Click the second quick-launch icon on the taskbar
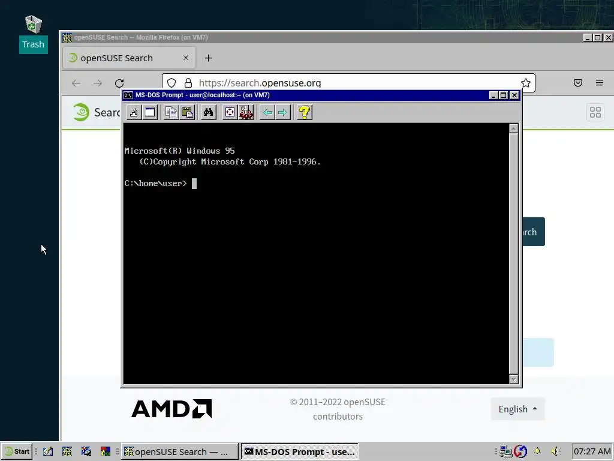614x461 pixels. 67,451
